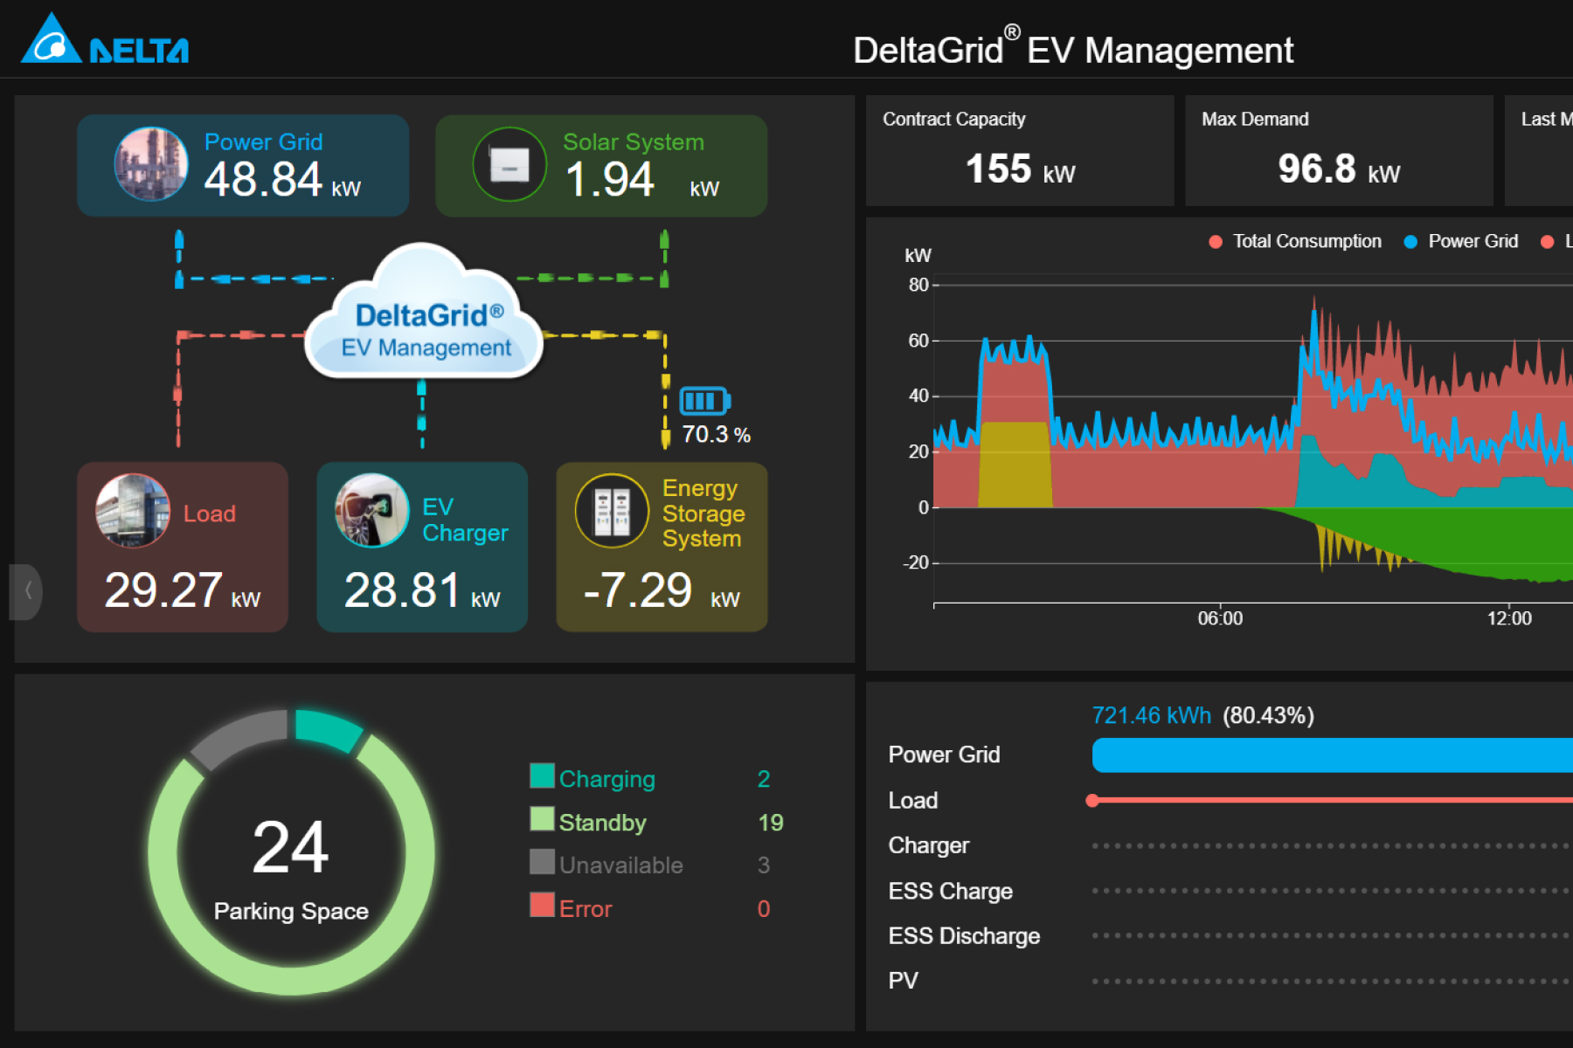The width and height of the screenshot is (1573, 1048).
Task: Click the Energy Storage System cabinet icon
Action: click(612, 510)
